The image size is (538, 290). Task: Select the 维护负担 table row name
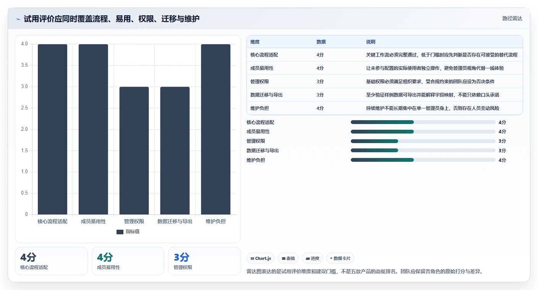(259, 108)
